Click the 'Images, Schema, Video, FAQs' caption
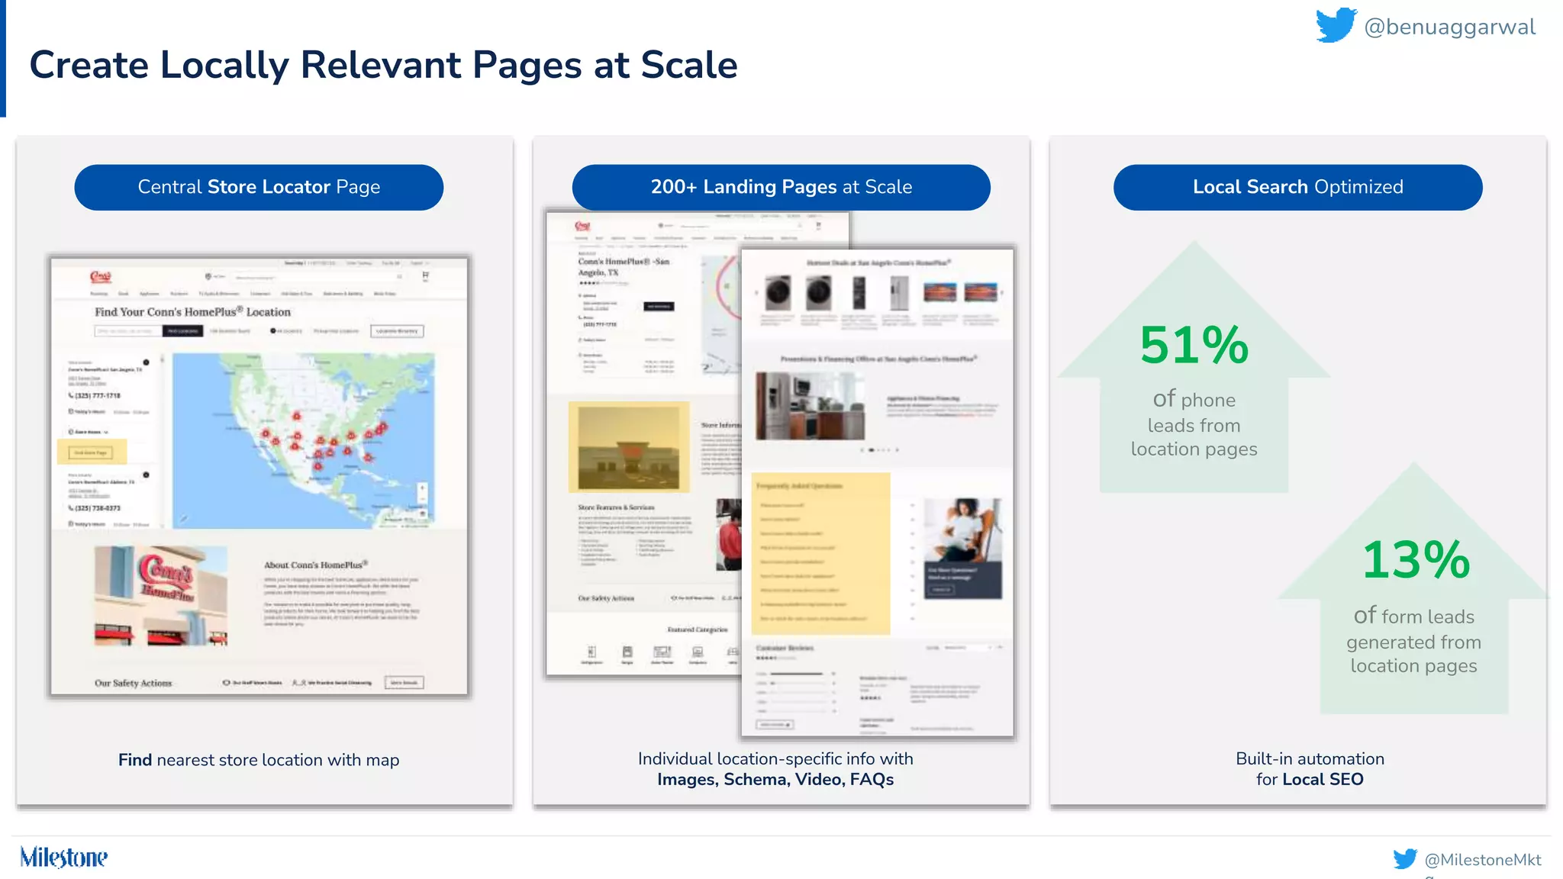Screen dimensions: 1563x879 pyautogui.click(x=775, y=780)
